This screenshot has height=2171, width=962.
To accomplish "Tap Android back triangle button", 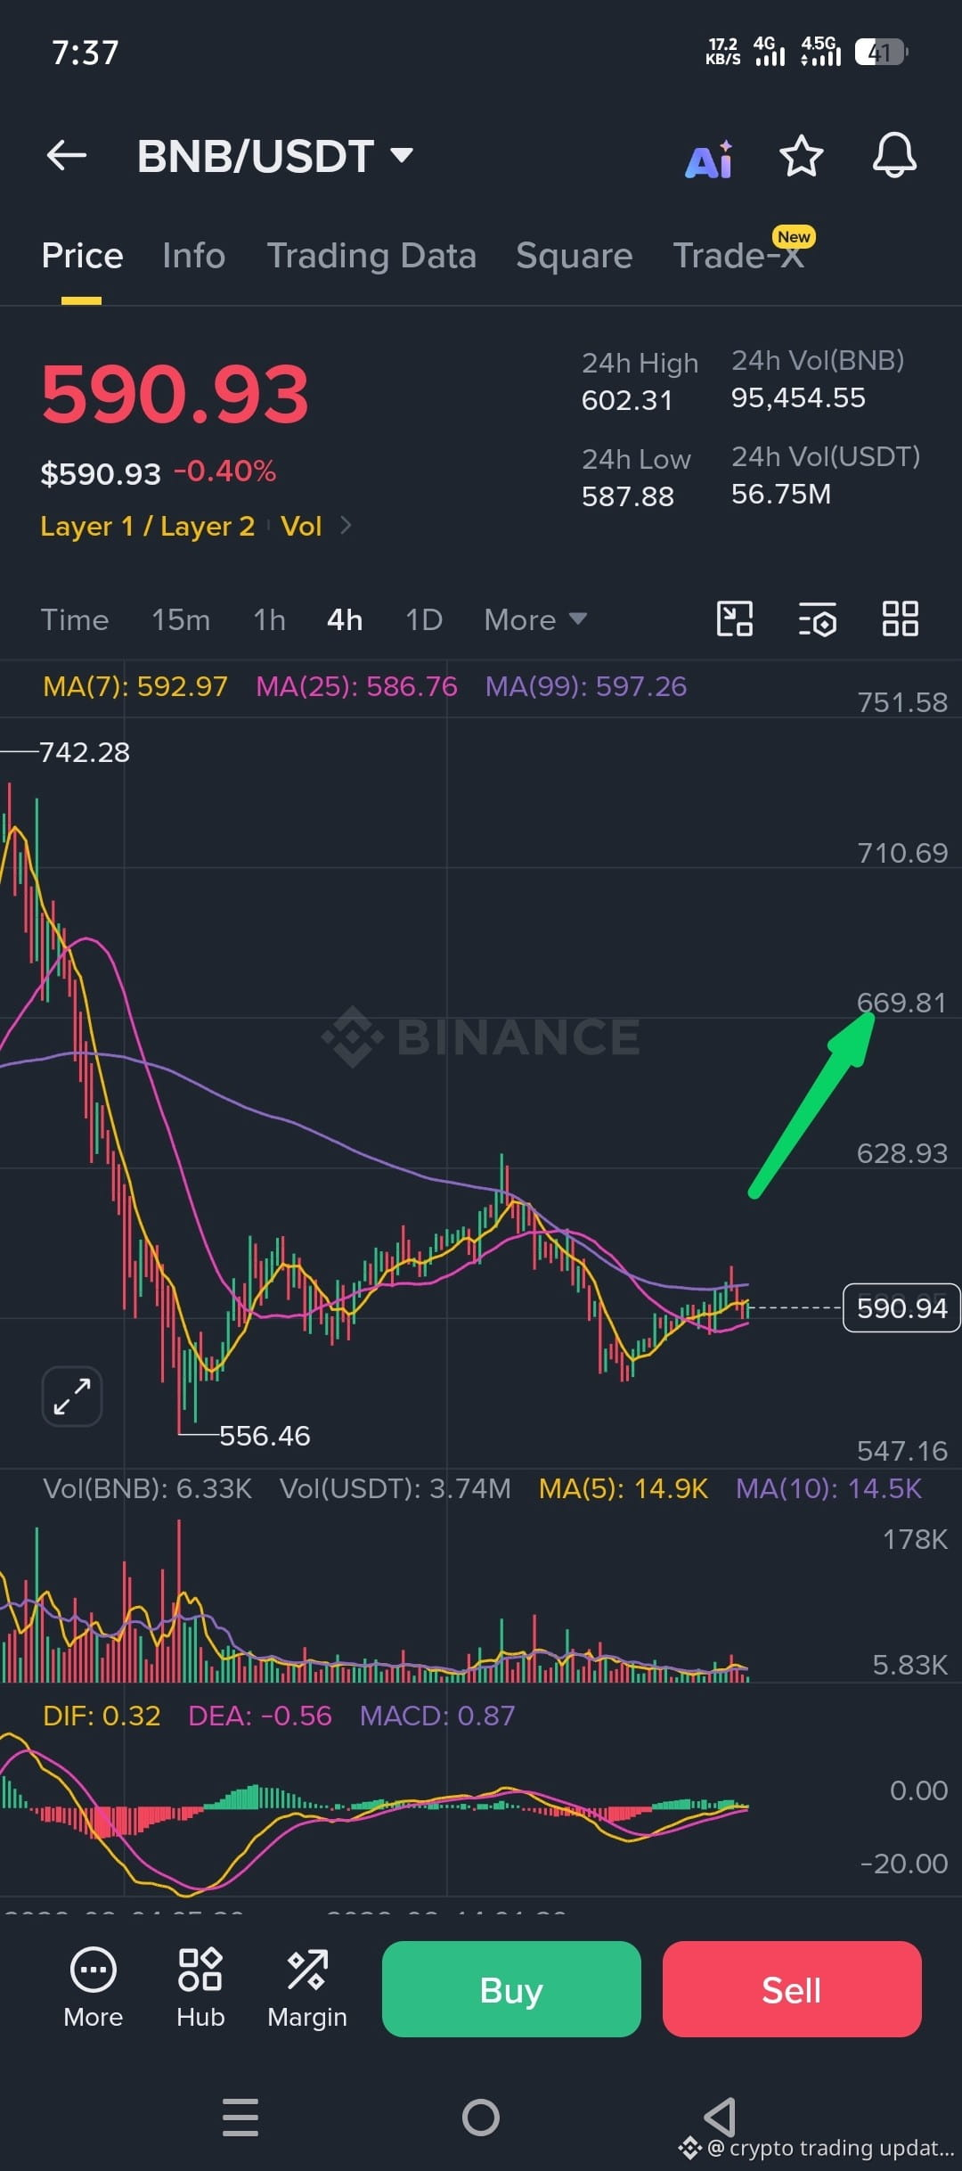I will (720, 2117).
